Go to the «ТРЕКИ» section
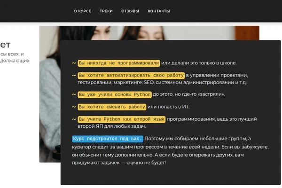The height and width of the screenshot is (188, 282). tap(106, 11)
